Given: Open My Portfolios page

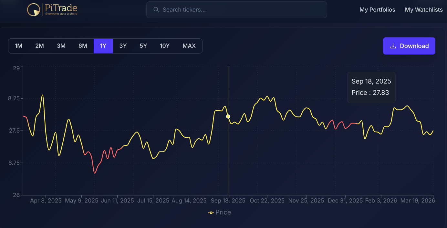Looking at the screenshot, I should 377,10.
